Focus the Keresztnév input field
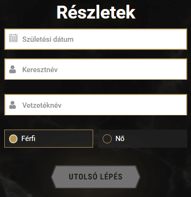Viewport: 191px width, 197px height. (95, 69)
